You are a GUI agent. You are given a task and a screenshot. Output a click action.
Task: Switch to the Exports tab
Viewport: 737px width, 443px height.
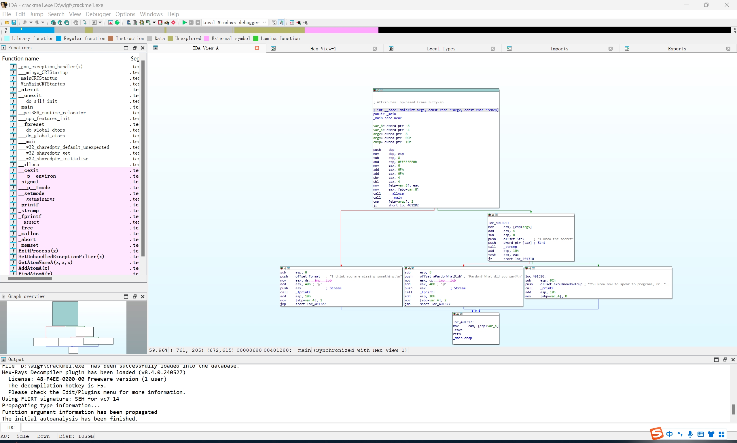(677, 49)
